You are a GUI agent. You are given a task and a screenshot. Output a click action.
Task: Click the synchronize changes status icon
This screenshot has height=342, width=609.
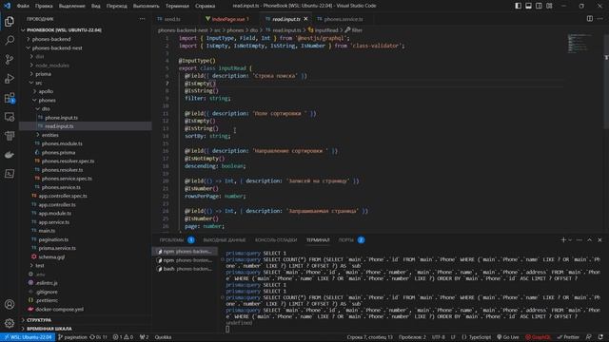pyautogui.click(x=98, y=337)
